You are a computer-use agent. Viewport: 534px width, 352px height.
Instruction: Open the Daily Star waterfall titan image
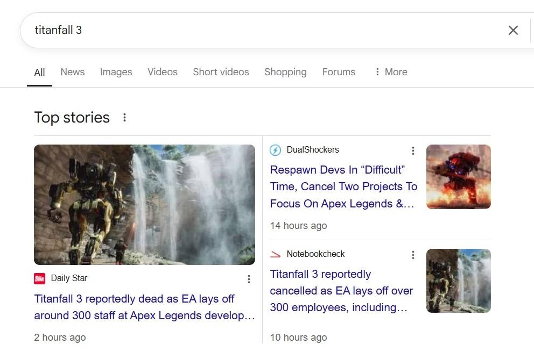point(144,205)
